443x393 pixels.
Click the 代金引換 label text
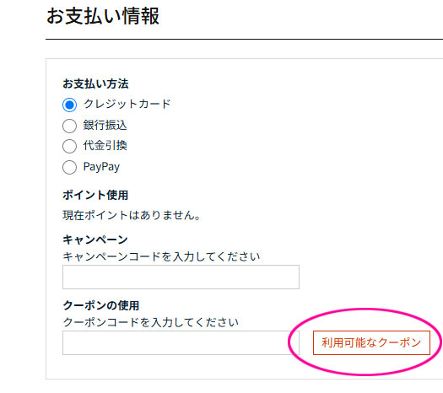tap(105, 146)
